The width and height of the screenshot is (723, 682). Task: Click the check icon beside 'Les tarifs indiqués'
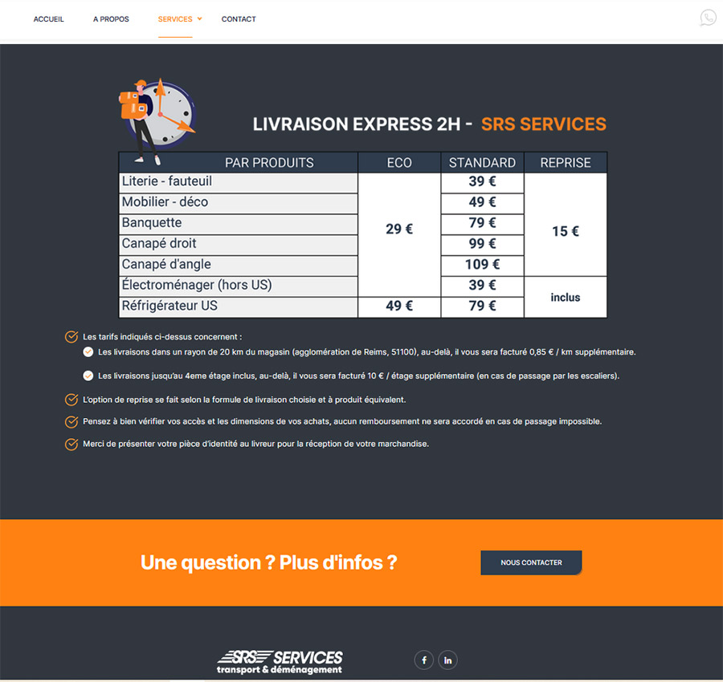(x=71, y=337)
